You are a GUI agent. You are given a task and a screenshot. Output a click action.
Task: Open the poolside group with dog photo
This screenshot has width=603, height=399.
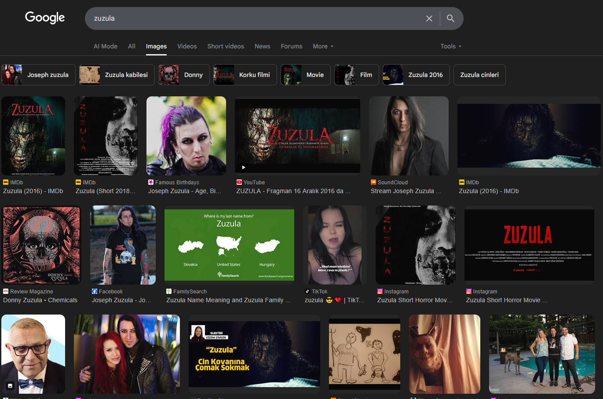tap(542, 354)
